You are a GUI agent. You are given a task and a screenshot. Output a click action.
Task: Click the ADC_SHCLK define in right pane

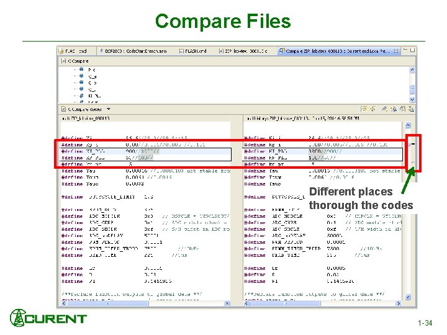click(x=323, y=230)
